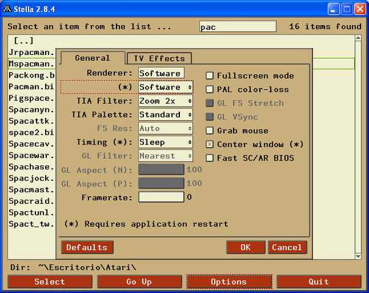
Task: Open the TIA Filter Zoom 2x dropdown
Action: pos(165,101)
